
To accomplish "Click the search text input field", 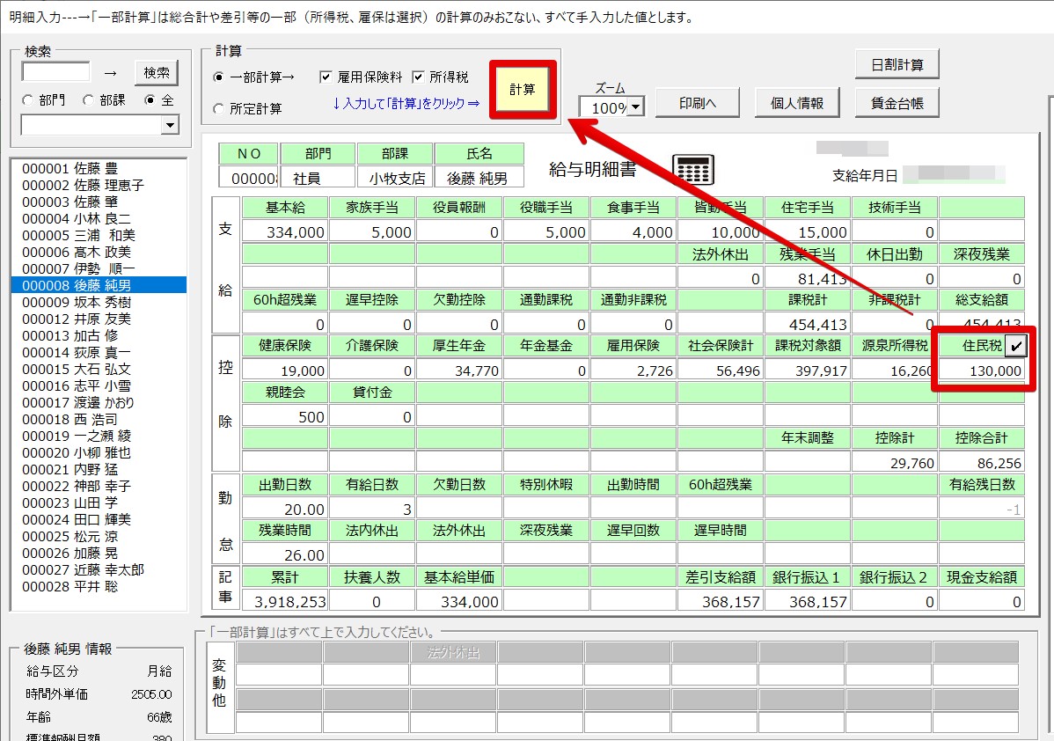I will coord(56,72).
